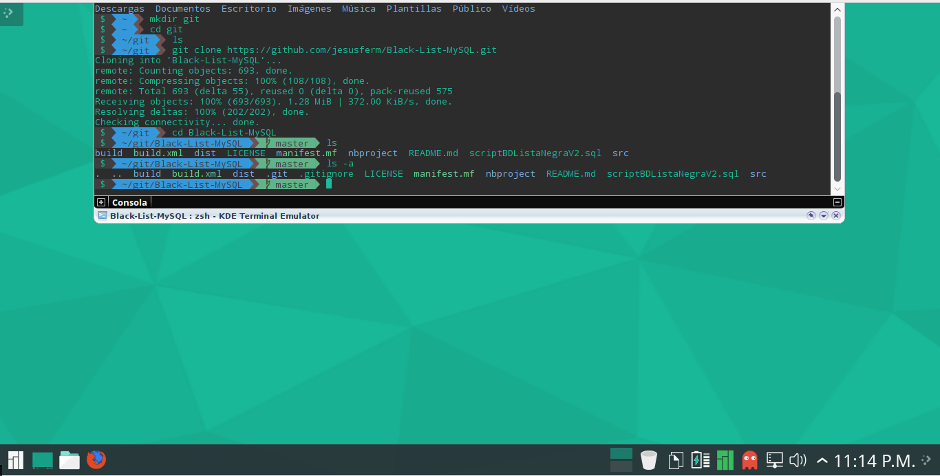Open a new session with the plus icon
The height and width of the screenshot is (476, 940).
(x=101, y=202)
